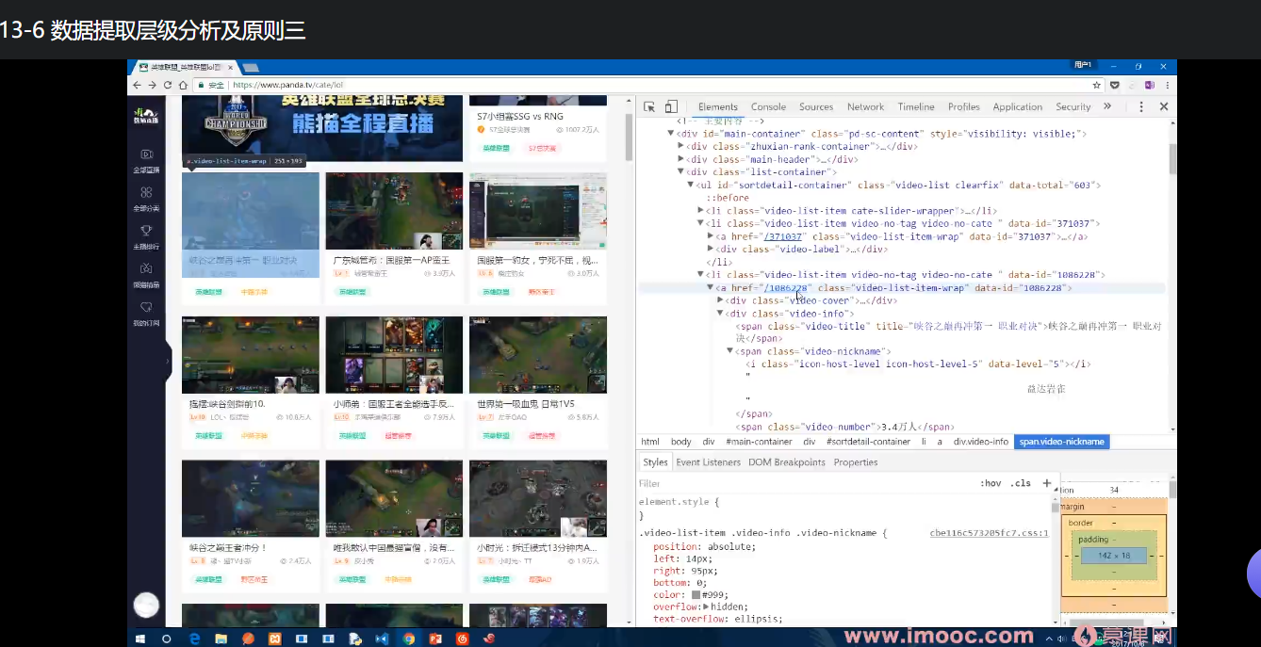This screenshot has width=1261, height=647.
Task: Open the Windows Start menu
Action: click(x=140, y=638)
